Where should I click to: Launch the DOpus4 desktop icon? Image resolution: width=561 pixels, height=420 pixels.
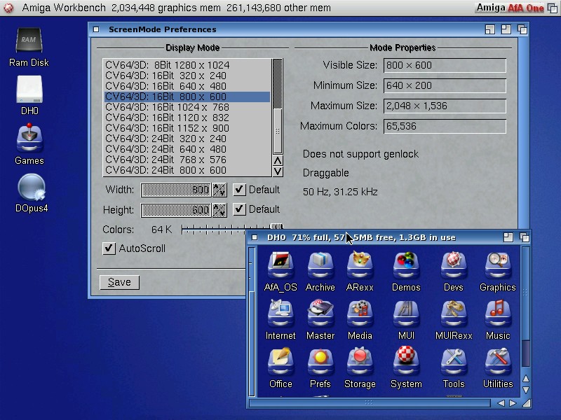pyautogui.click(x=31, y=188)
